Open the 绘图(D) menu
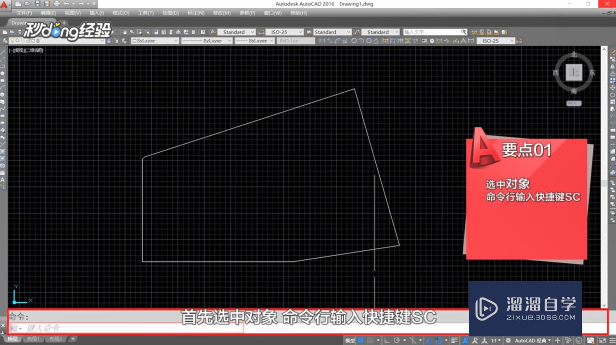 pyautogui.click(x=170, y=13)
